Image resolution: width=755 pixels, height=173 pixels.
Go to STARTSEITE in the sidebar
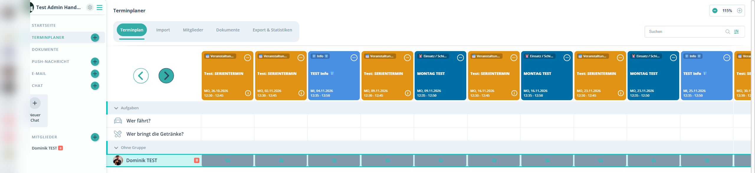pyautogui.click(x=44, y=26)
